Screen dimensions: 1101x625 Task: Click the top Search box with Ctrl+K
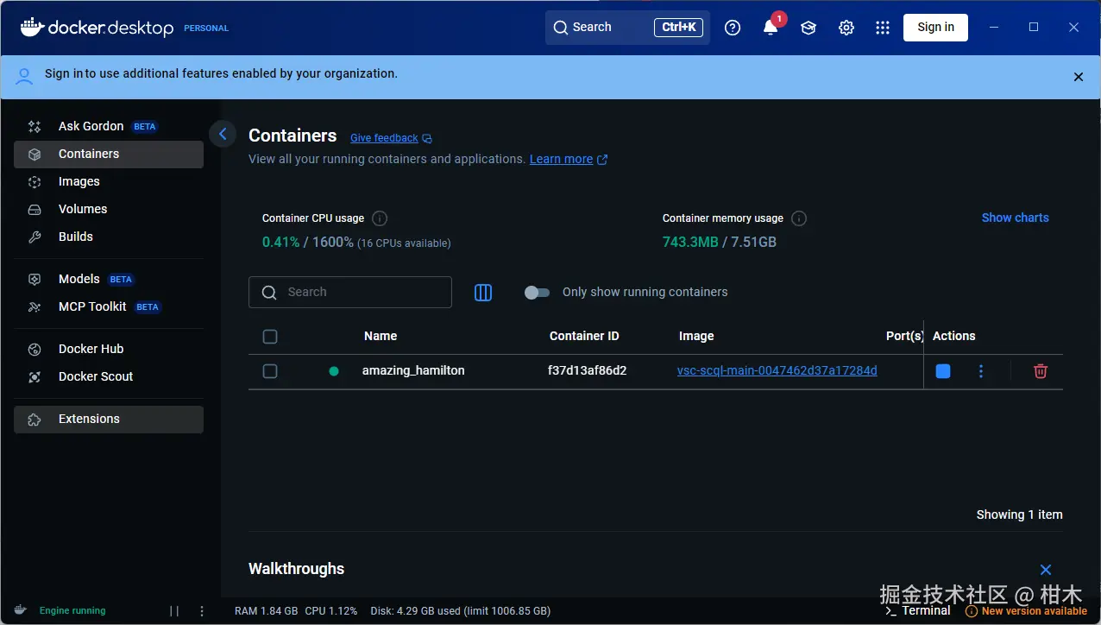click(627, 28)
